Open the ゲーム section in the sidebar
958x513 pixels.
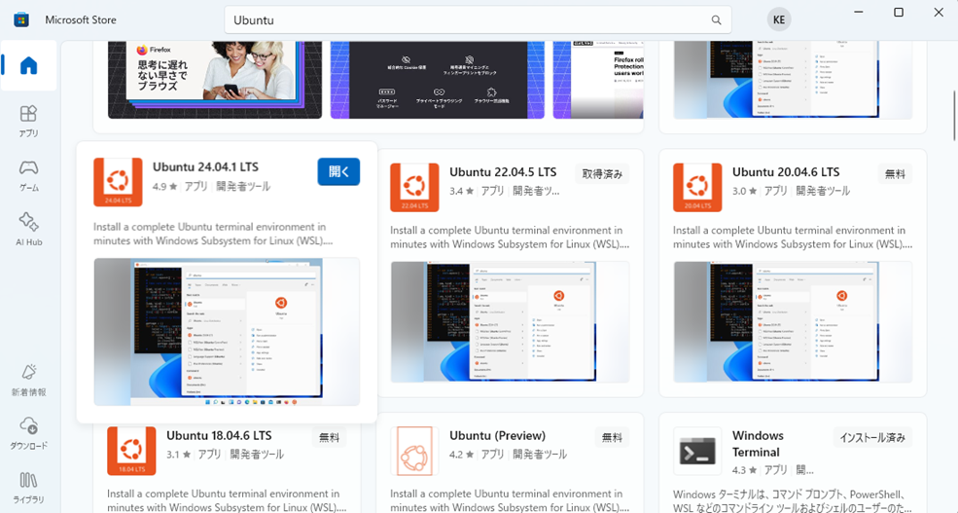[29, 175]
